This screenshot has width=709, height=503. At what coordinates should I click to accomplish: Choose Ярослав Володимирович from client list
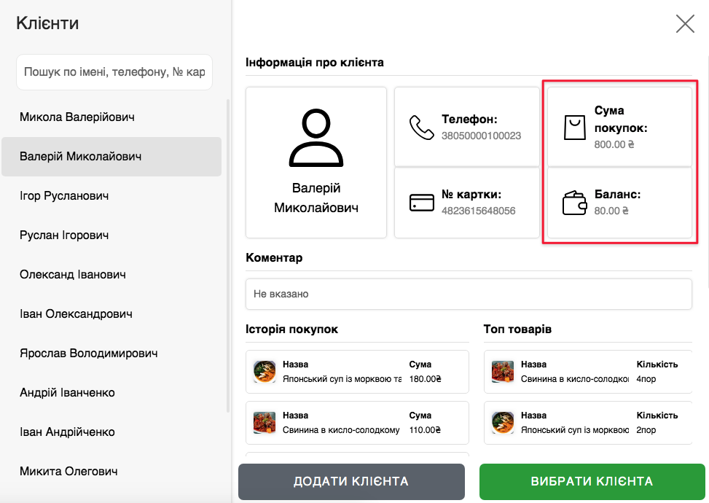coord(89,354)
